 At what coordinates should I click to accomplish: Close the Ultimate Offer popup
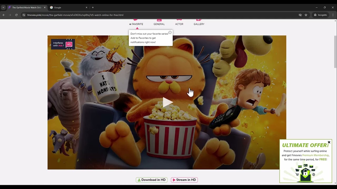(x=329, y=142)
